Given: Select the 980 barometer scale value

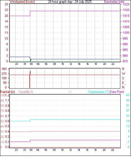Looking at the screenshot, I should tap(125, 56).
